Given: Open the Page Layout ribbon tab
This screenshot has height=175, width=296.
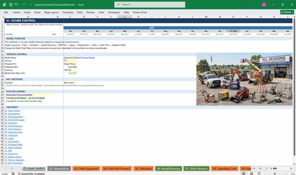Looking at the screenshot, I should pos(51,12).
